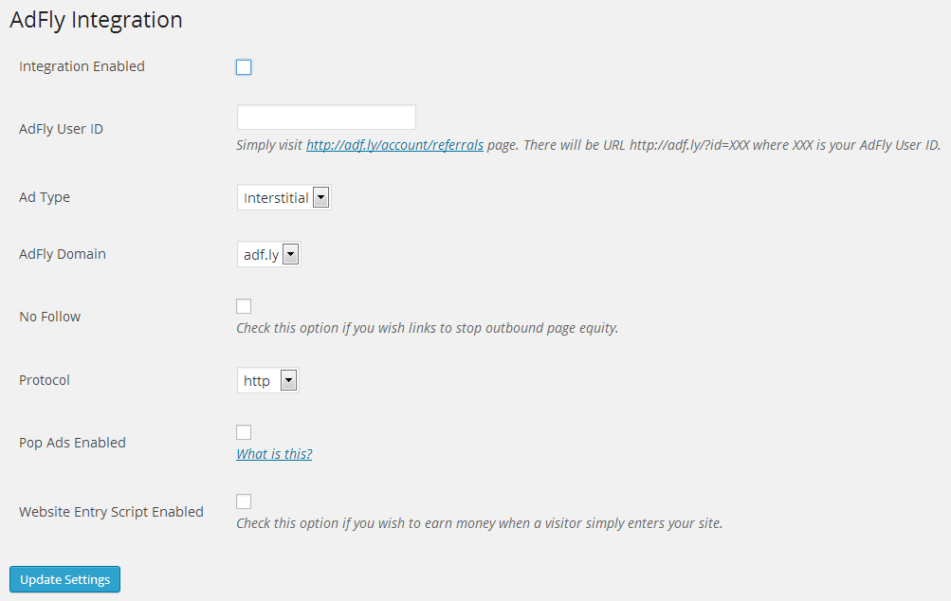This screenshot has height=601, width=951.
Task: Click the 'Pop Ads Enabled' label text
Action: tap(72, 443)
